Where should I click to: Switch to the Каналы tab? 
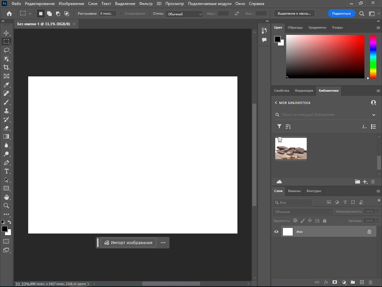pos(294,191)
